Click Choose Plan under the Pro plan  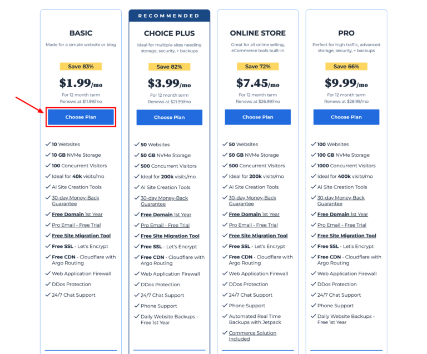pyautogui.click(x=346, y=117)
